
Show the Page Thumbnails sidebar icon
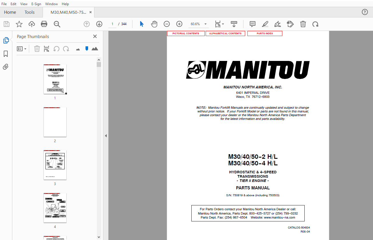(x=6, y=40)
